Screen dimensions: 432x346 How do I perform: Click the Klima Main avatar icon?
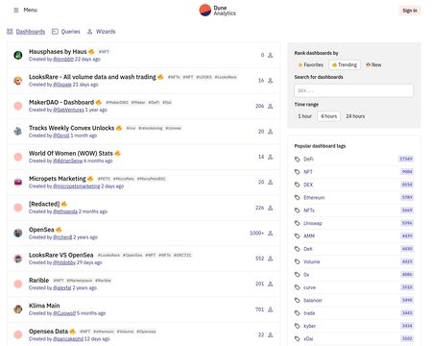(18, 309)
